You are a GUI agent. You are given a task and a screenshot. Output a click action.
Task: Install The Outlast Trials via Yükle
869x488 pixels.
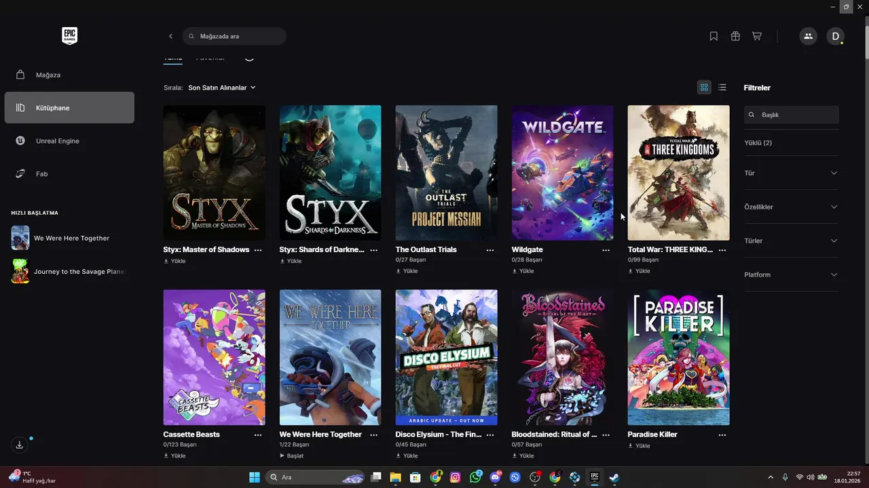pyautogui.click(x=407, y=271)
